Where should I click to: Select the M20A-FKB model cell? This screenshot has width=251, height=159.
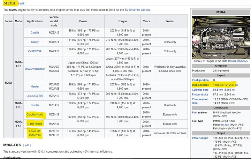(18, 105)
